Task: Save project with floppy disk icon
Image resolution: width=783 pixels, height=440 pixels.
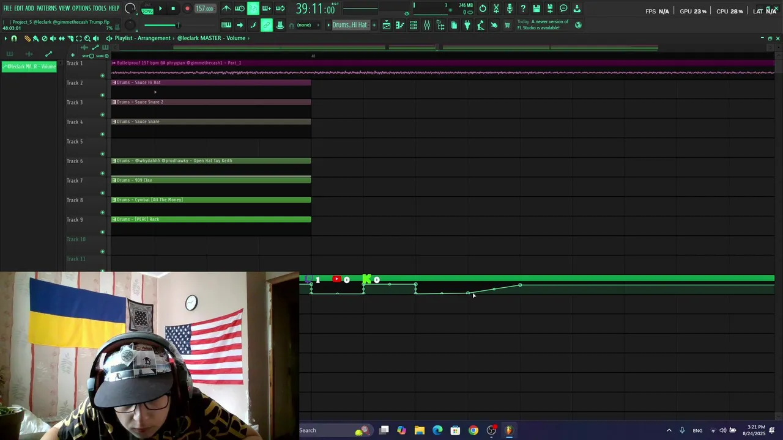Action: pyautogui.click(x=536, y=9)
